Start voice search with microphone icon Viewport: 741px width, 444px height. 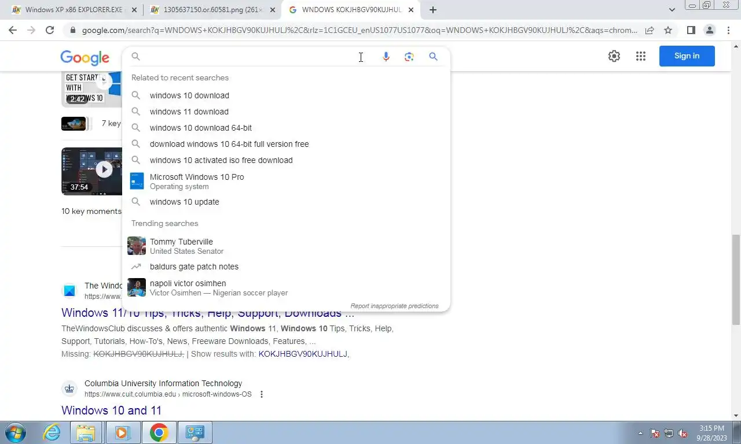pyautogui.click(x=386, y=57)
